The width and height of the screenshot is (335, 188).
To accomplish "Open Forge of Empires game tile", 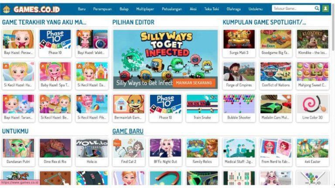I will [239, 76].
